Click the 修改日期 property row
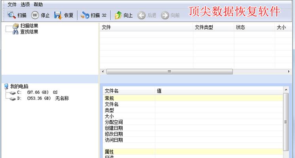This screenshot has width=295, height=158. click(193, 134)
